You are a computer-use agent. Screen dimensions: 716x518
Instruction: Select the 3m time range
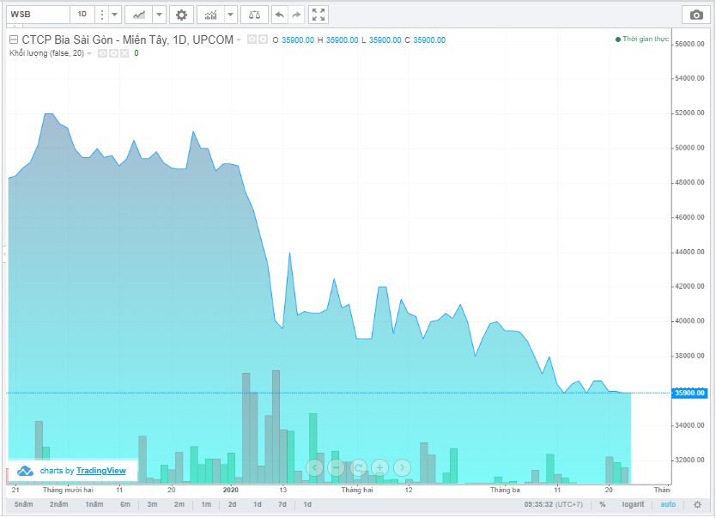point(152,504)
